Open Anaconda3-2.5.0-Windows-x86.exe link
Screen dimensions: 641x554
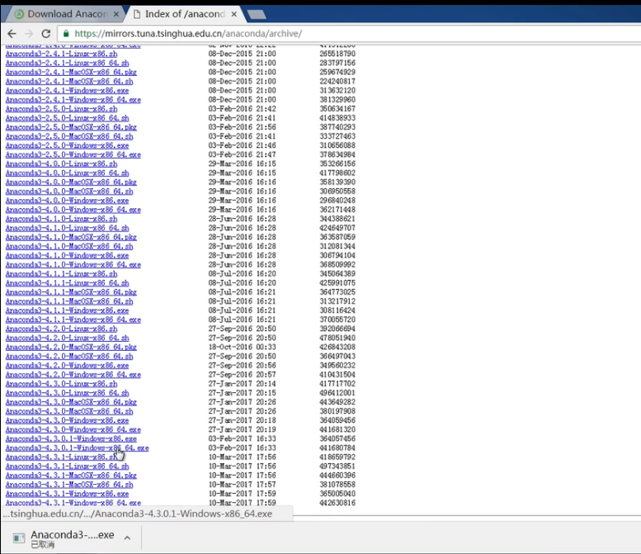pyautogui.click(x=67, y=145)
